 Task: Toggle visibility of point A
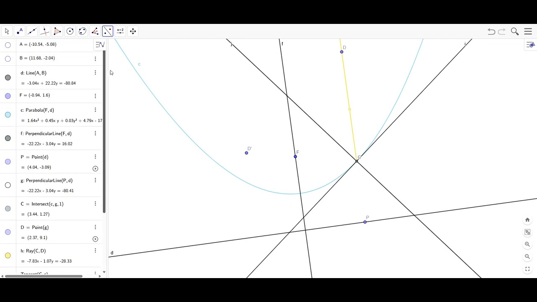pos(8,45)
